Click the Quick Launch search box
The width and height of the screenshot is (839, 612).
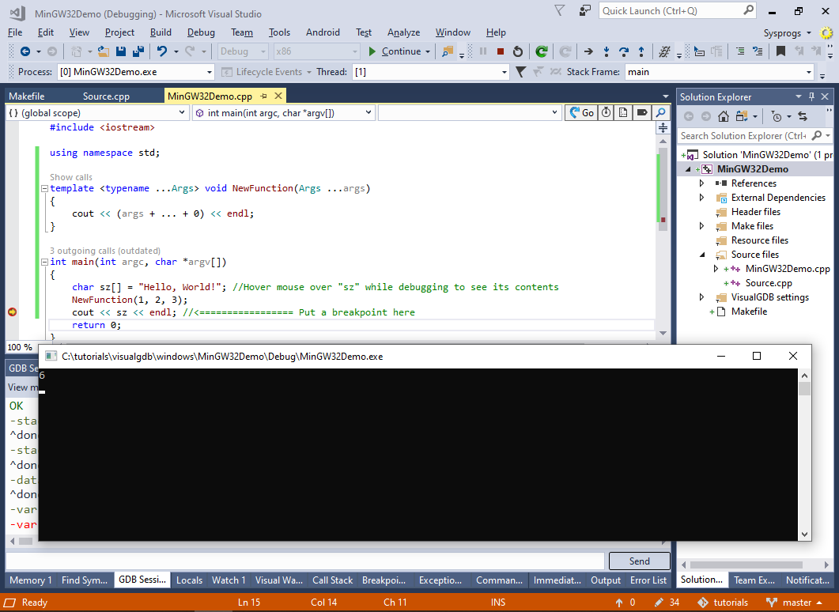click(x=678, y=11)
